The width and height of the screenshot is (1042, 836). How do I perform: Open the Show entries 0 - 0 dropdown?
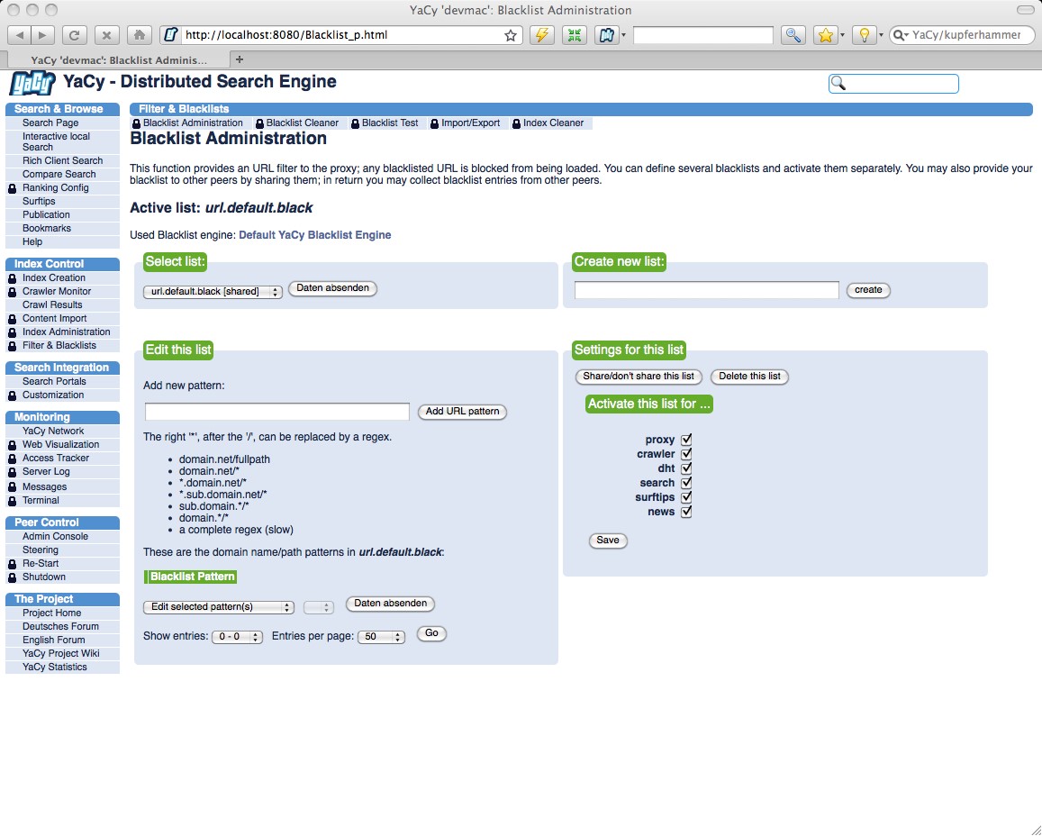tap(237, 637)
